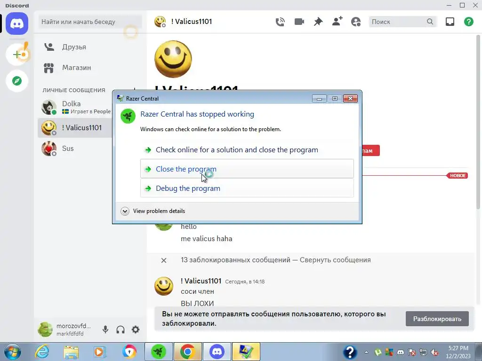The width and height of the screenshot is (482, 361).
Task: Mute microphone in user panel
Action: click(105, 330)
